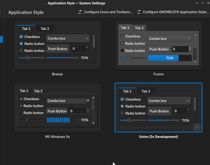Switch to Tab 2 in Breeze preview

coord(45,29)
